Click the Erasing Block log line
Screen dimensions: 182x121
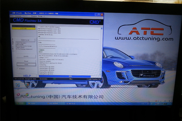(46, 72)
